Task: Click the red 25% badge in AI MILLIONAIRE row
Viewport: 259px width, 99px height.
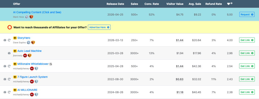Action: pos(32,94)
